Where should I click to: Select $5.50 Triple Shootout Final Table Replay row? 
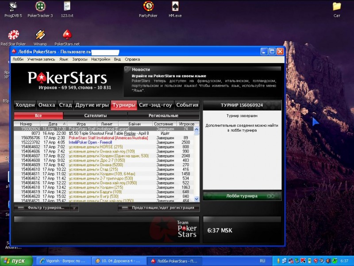(104, 133)
